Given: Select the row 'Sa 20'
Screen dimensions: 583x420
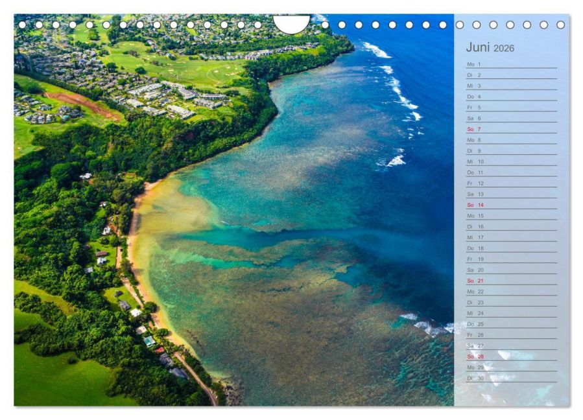Looking at the screenshot, I should pyautogui.click(x=512, y=270).
